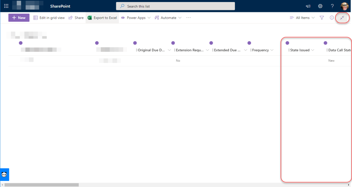Image resolution: width=352 pixels, height=187 pixels.
Task: Click the Share command
Action: click(x=76, y=18)
